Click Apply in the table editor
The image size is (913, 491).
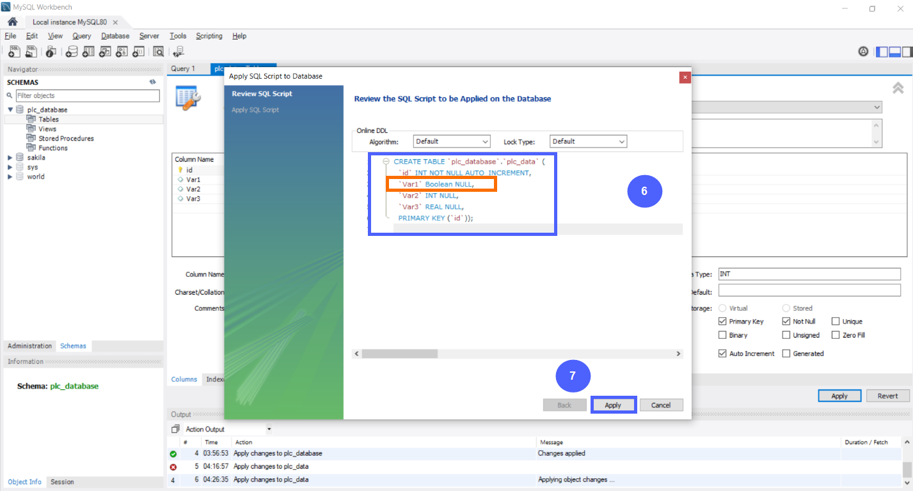(839, 396)
